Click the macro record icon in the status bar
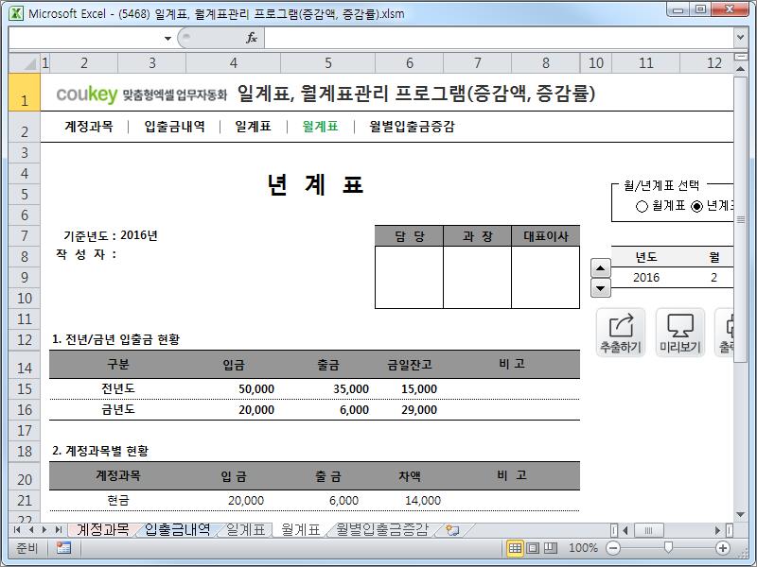The width and height of the screenshot is (757, 567). 63,548
